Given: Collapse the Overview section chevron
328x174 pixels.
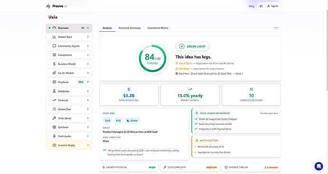Looking at the screenshot, I should click(x=88, y=28).
